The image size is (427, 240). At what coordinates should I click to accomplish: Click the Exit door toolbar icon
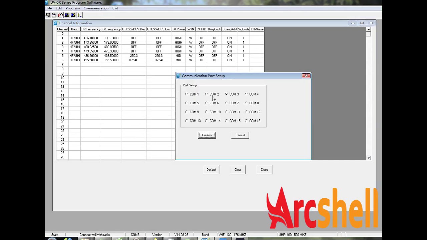point(79,15)
